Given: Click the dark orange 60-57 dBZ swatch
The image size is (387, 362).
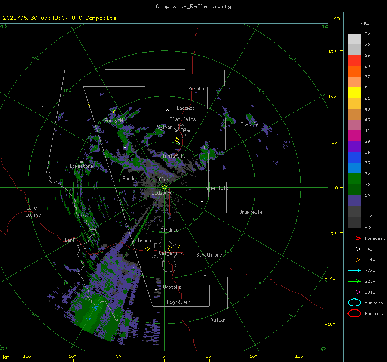Looking at the screenshot, I should [x=354, y=71].
